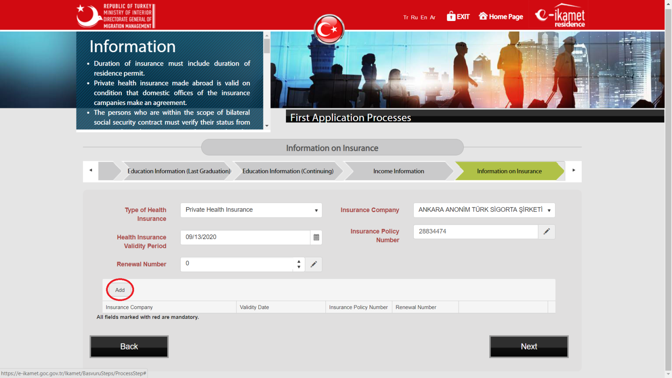
Task: Click the EXIT lock icon
Action: [451, 16]
